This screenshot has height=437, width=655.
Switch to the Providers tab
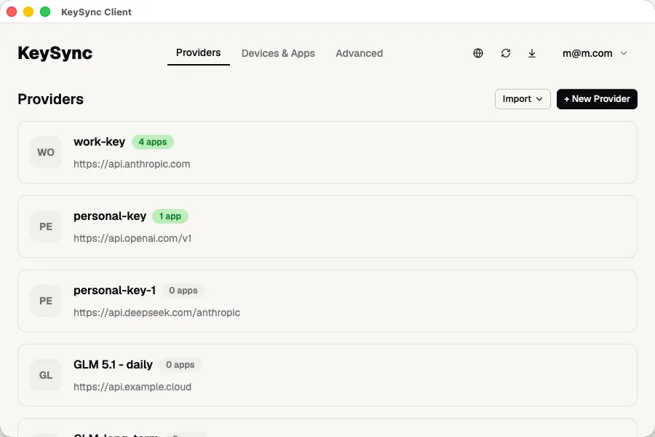click(x=199, y=52)
